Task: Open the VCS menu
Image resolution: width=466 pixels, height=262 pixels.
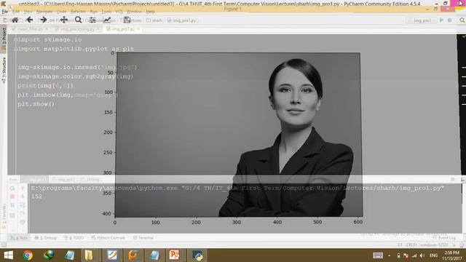Action: pyautogui.click(x=119, y=12)
